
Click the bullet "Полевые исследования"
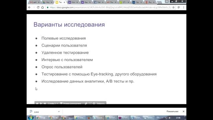coord(64,38)
